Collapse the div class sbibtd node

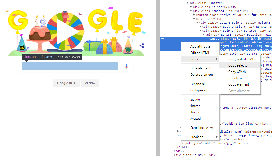click(187, 3)
